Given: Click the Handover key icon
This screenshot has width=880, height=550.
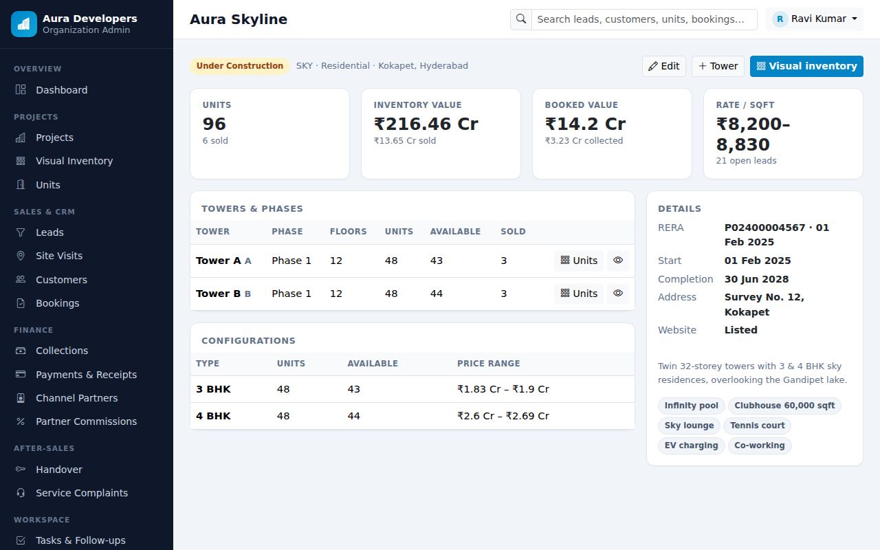Looking at the screenshot, I should [x=21, y=470].
